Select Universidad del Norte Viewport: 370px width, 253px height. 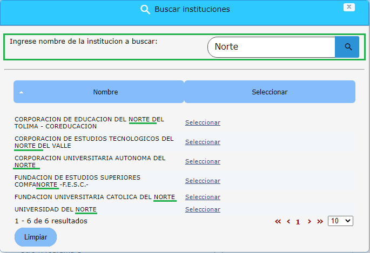(x=203, y=209)
